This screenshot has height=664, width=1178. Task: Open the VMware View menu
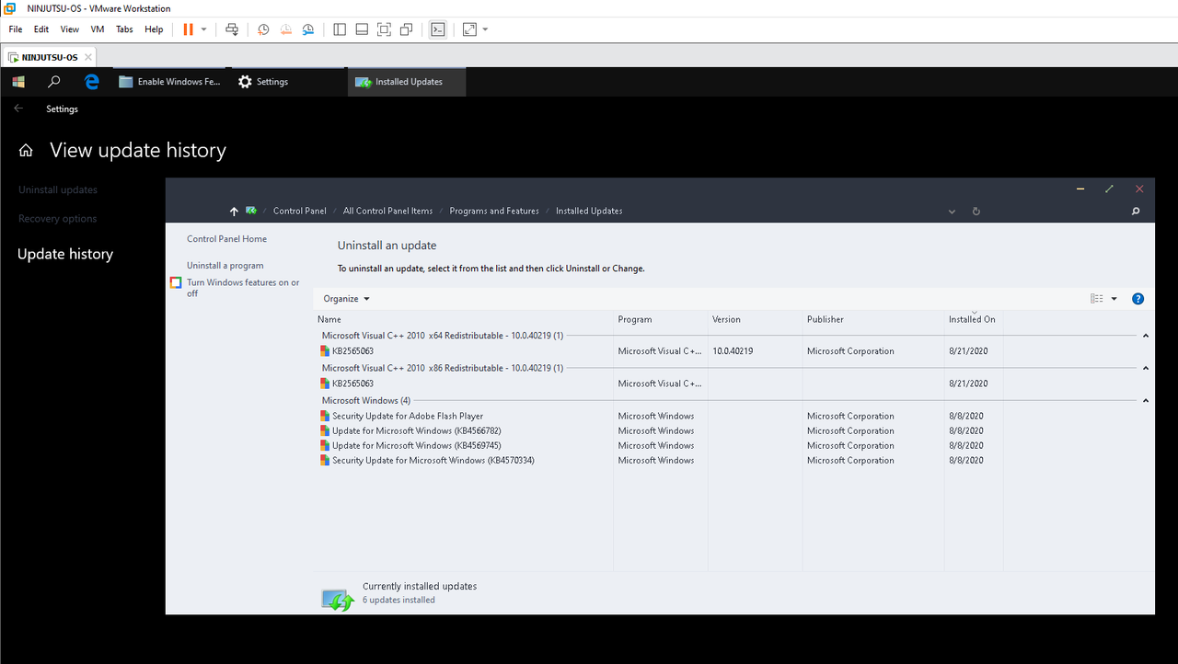pyautogui.click(x=70, y=29)
